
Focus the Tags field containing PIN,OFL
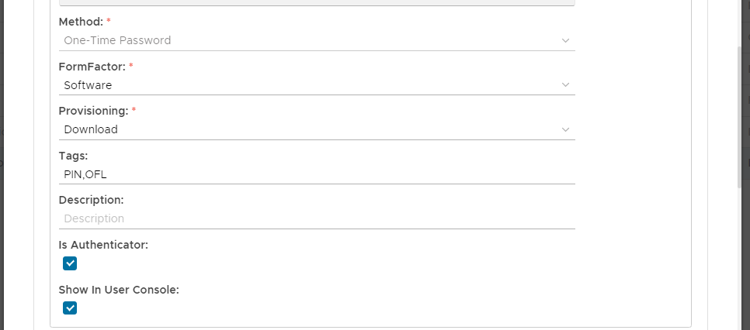point(311,174)
